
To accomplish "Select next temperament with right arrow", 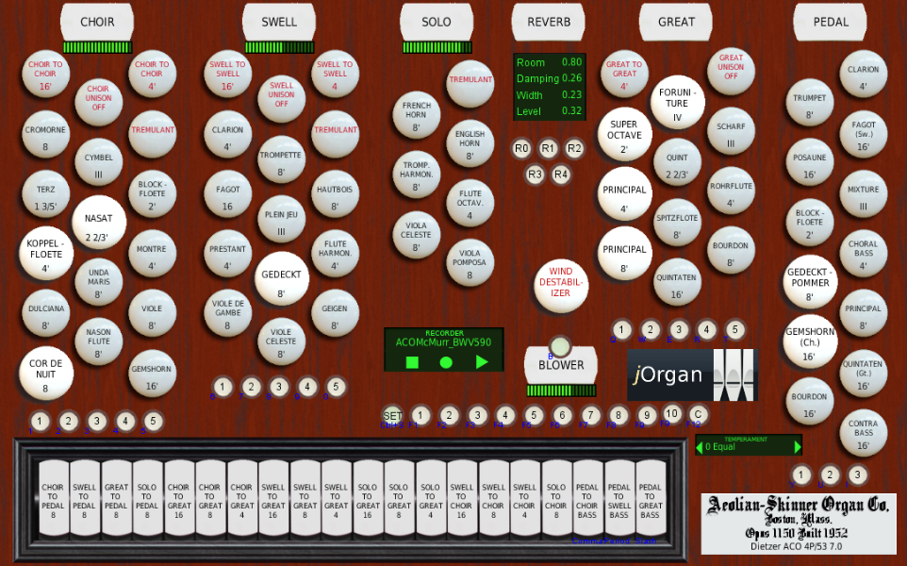I will pyautogui.click(x=798, y=447).
